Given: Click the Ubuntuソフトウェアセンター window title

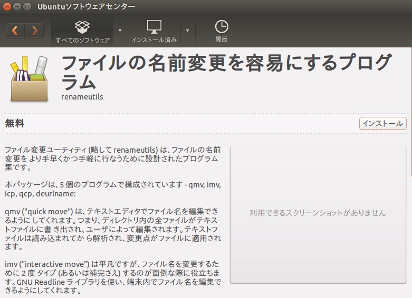Looking at the screenshot, I should pos(86,6).
